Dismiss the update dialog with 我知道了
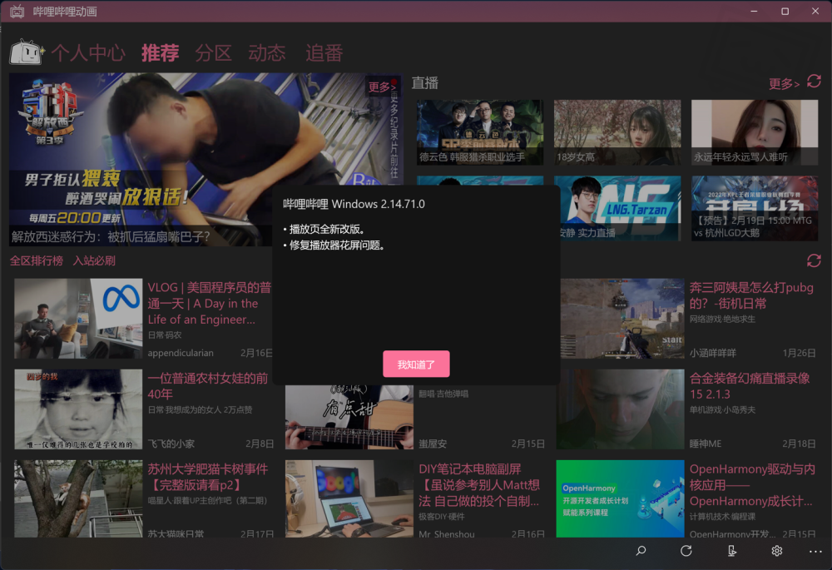Screen dimensions: 832x570 coord(416,364)
